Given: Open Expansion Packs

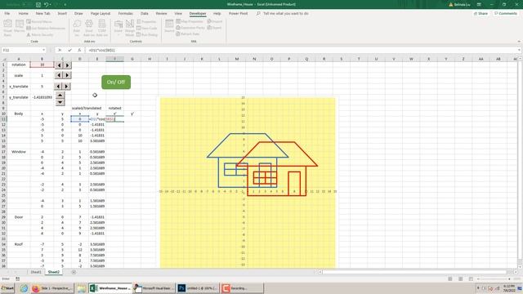Looking at the screenshot, I should coord(190,28).
